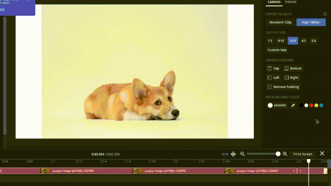Enable the Top padding checkbox
Viewport: 331px width, 186px height.
pyautogui.click(x=270, y=68)
